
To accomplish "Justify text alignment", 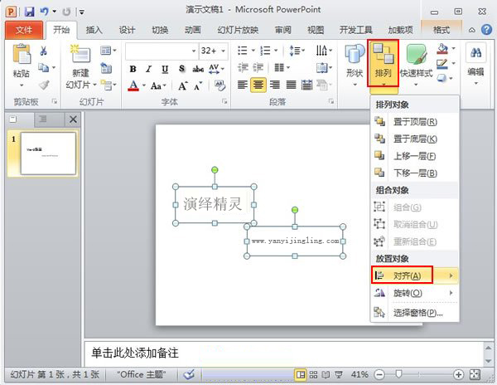I will point(291,85).
